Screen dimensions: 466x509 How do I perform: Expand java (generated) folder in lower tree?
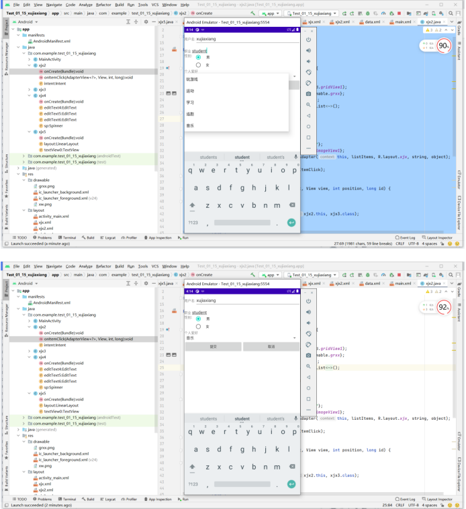pos(18,429)
